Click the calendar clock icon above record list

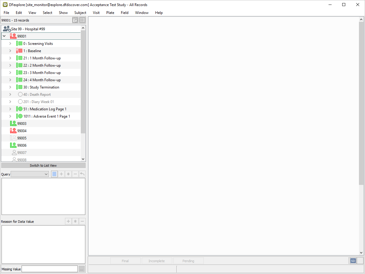(75, 20)
